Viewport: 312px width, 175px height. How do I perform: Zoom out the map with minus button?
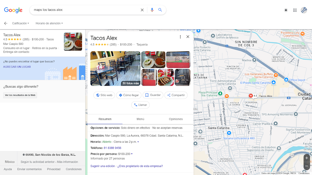(x=307, y=166)
